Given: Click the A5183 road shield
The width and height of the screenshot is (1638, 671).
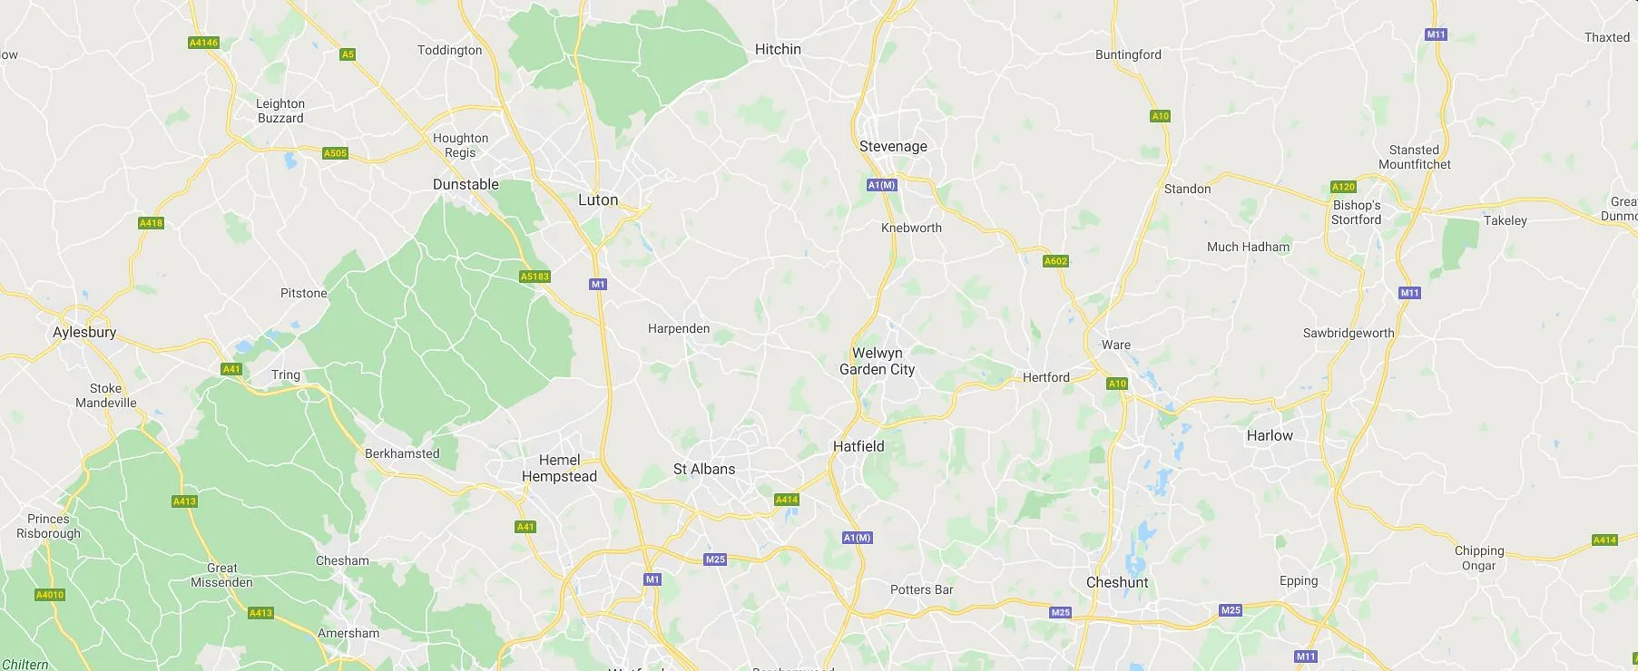Looking at the screenshot, I should 535,277.
